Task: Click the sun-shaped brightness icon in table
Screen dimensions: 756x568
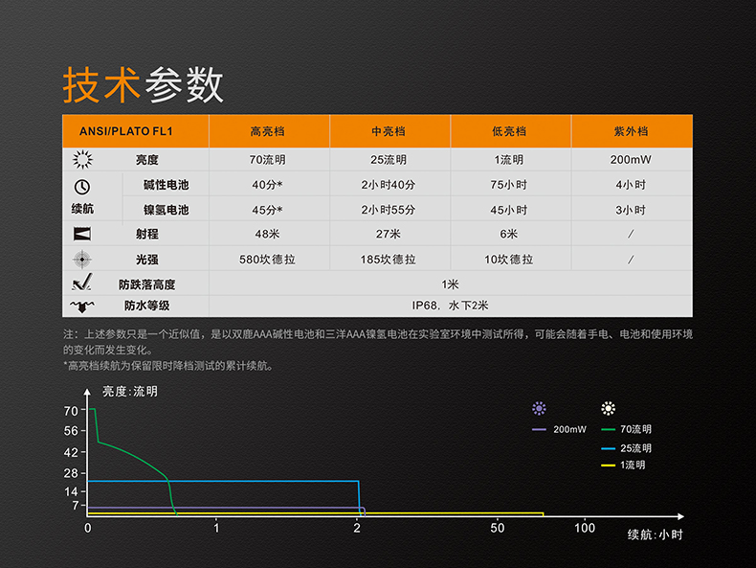Action: point(81,159)
